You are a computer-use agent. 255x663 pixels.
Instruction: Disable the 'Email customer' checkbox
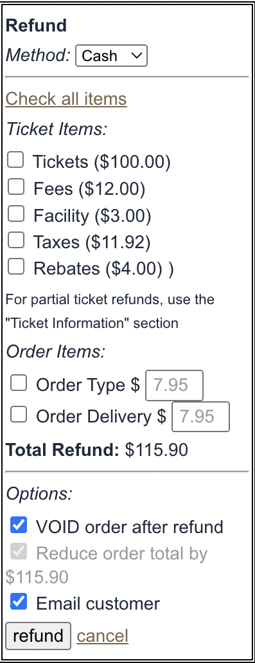(19, 602)
